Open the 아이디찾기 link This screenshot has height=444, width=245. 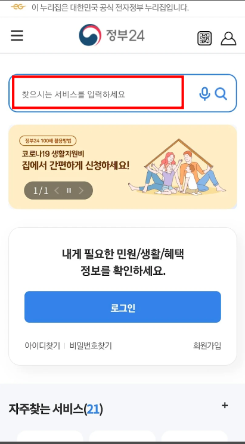tap(42, 346)
